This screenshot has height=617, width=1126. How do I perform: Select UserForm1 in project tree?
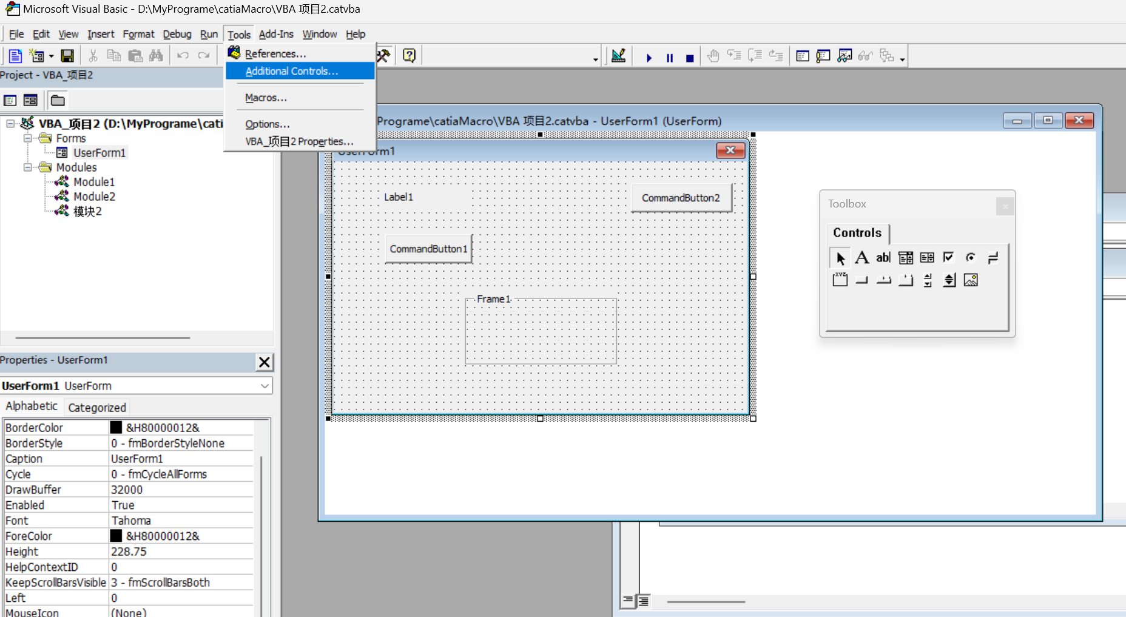tap(99, 153)
